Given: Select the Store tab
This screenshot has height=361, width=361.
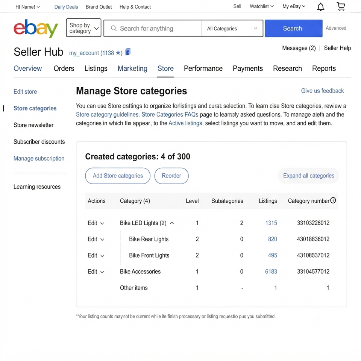Looking at the screenshot, I should tap(165, 68).
